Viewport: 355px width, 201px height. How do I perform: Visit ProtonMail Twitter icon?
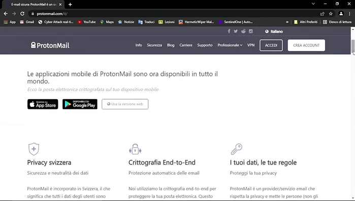coord(236,31)
